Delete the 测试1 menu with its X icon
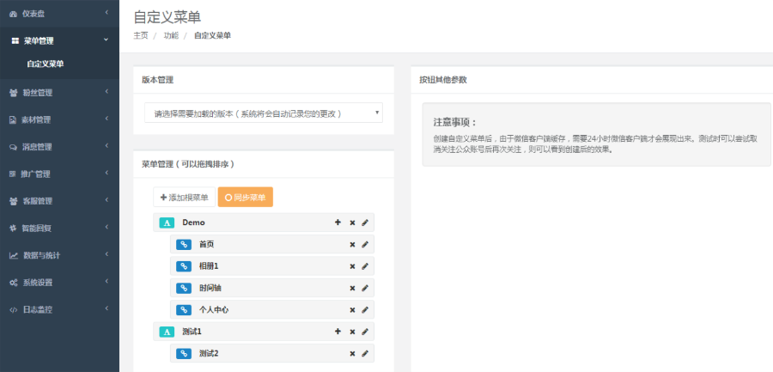This screenshot has height=372, width=773. tap(352, 332)
